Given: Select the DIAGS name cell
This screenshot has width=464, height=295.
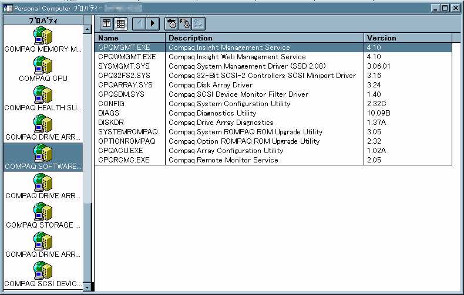Looking at the screenshot, I should pyautogui.click(x=108, y=113).
